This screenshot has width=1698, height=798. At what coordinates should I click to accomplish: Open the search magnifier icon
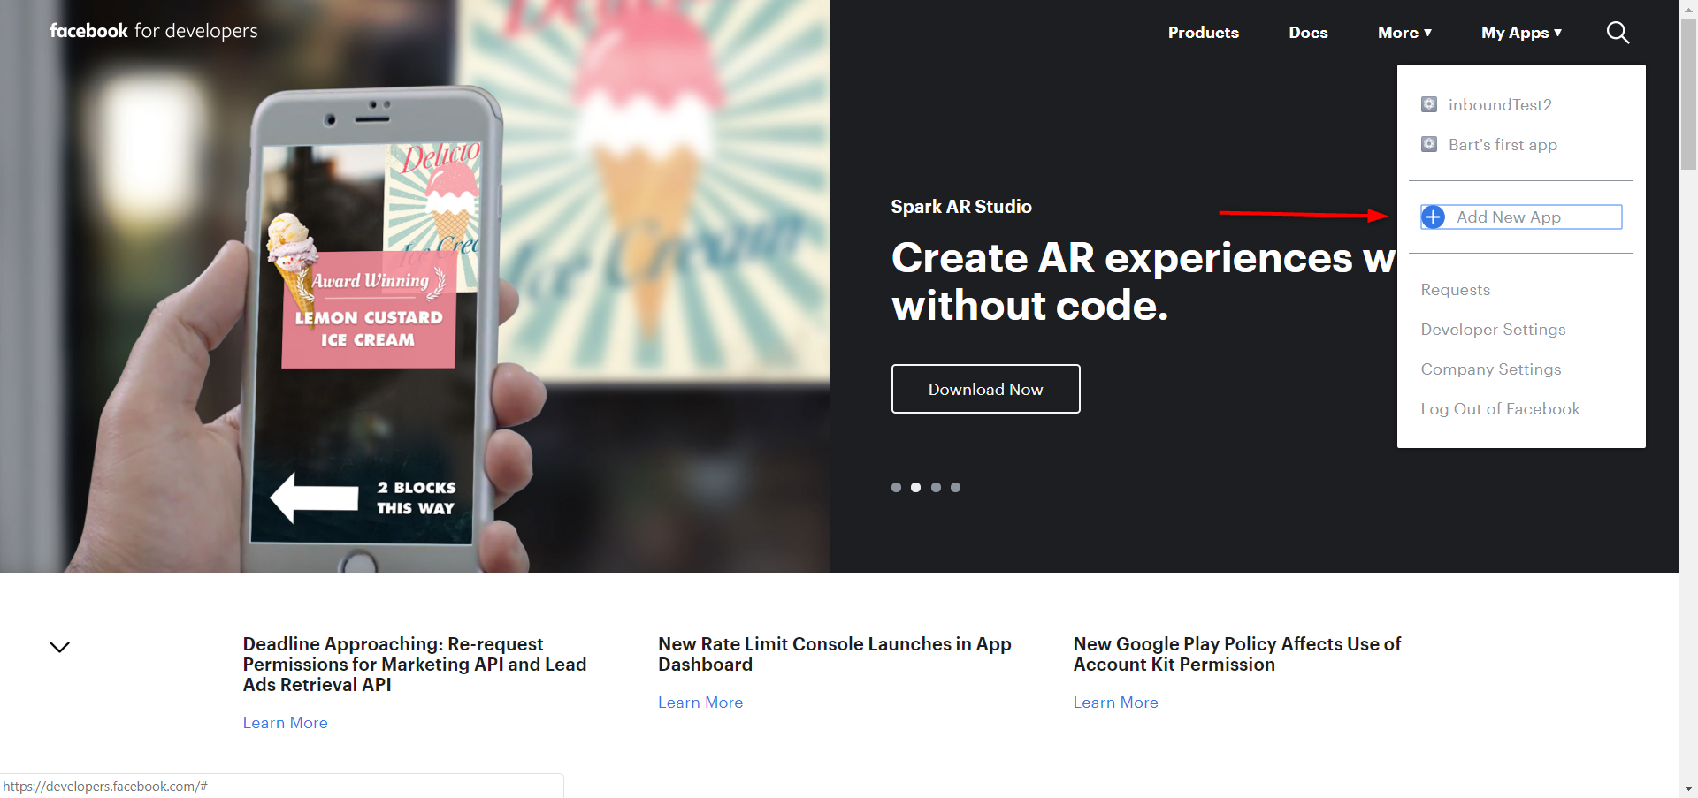[x=1618, y=33]
